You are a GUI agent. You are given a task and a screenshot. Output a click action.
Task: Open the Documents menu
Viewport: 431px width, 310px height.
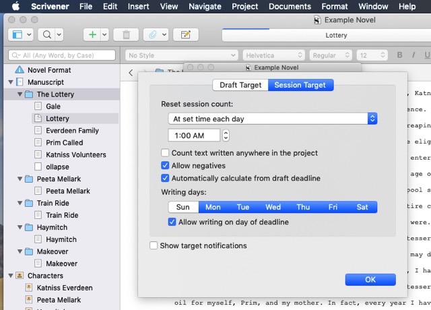290,6
